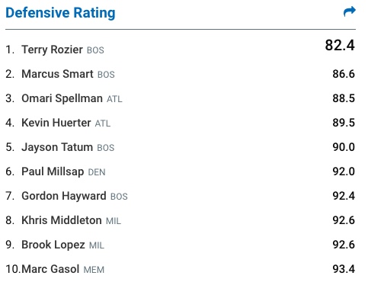The width and height of the screenshot is (368, 282).
Task: Click the 93.4 rating for Marc Gasol
Action: [344, 269]
